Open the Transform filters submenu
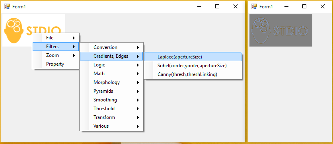This screenshot has width=333, height=144. 111,117
